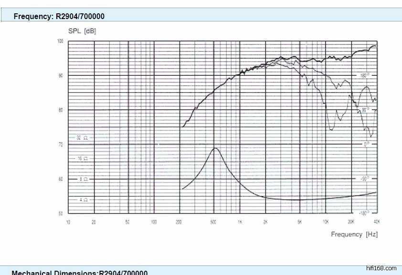Click the impedance curve peak near 500 Hz

[x=215, y=148]
